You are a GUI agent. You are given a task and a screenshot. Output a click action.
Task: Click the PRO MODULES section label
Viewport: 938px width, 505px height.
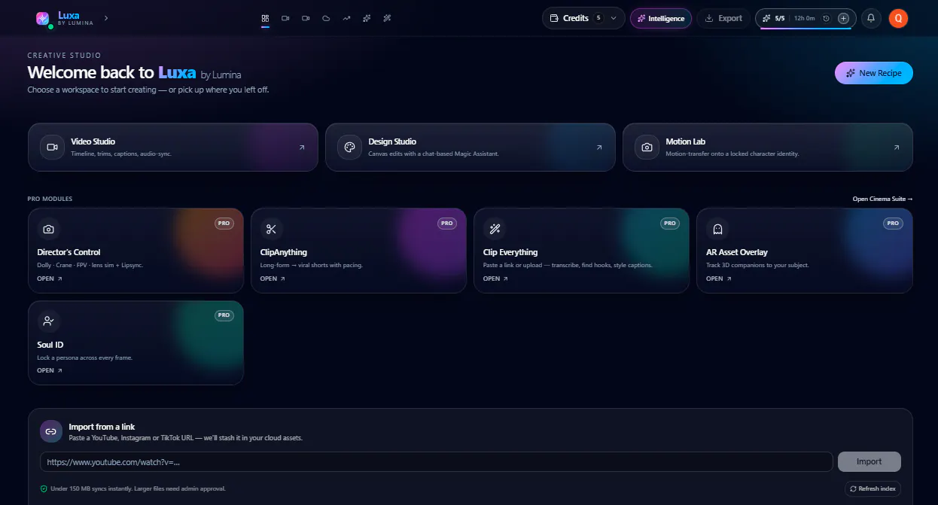point(50,199)
